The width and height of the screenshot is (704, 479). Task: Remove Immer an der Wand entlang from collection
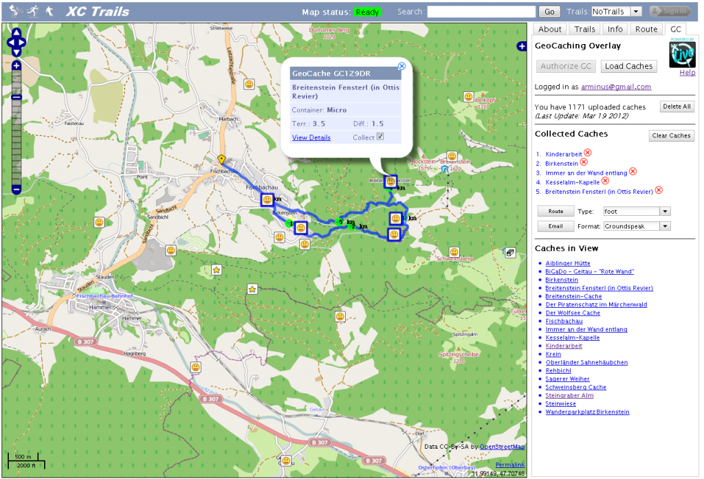pyautogui.click(x=632, y=172)
